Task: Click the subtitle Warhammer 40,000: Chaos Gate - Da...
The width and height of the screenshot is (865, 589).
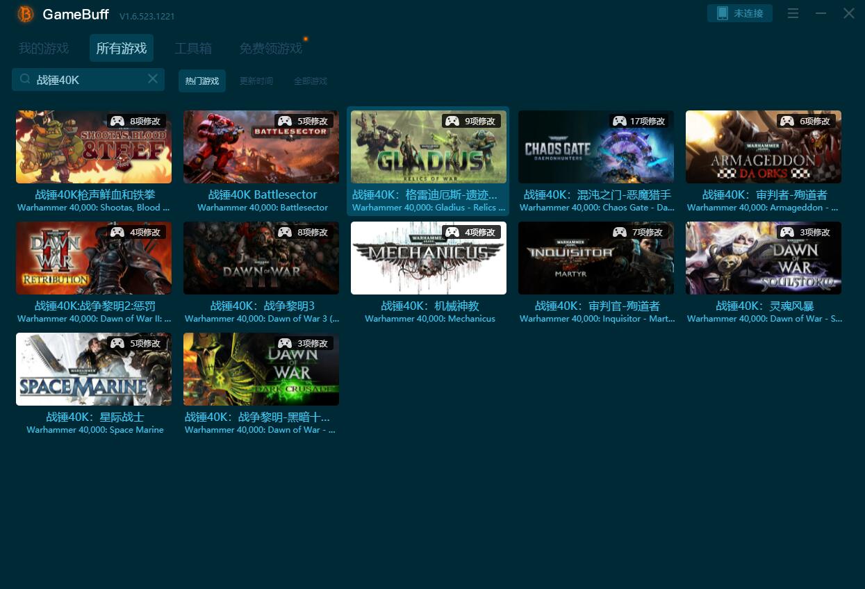Action: [597, 208]
